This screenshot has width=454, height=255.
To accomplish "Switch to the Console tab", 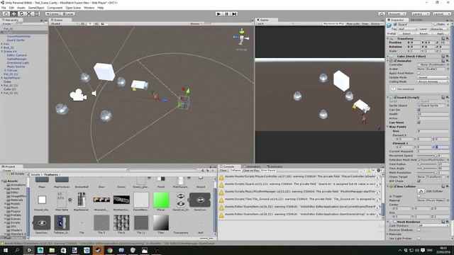I will [x=228, y=166].
